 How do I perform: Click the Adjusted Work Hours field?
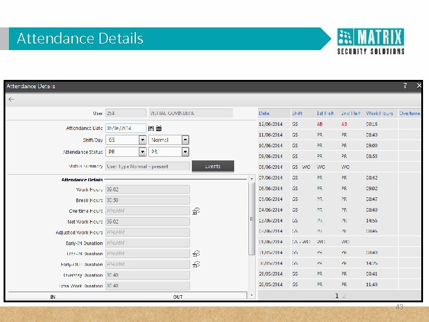(148, 232)
